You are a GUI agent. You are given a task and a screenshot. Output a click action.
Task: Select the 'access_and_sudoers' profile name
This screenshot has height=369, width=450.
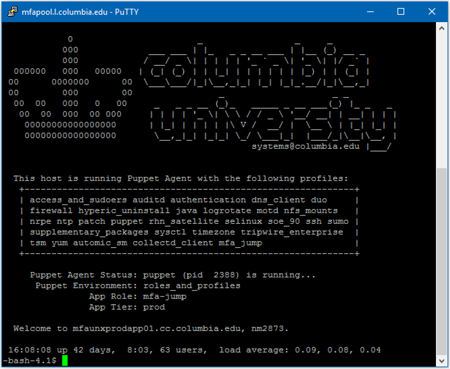click(x=78, y=200)
